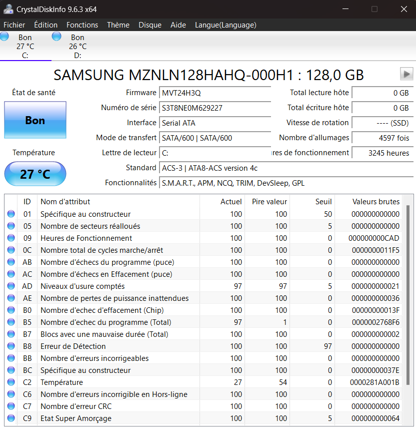Viewport: 416px width, 429px height.
Task: Click the Fonctionnalités field with S.M.A.R.T.
Action: point(286,183)
